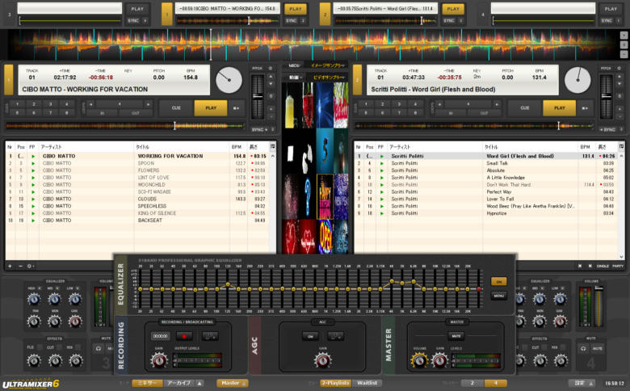Click right playlist column chooser icon
Image resolution: width=630 pixels, height=391 pixels.
tap(622, 147)
